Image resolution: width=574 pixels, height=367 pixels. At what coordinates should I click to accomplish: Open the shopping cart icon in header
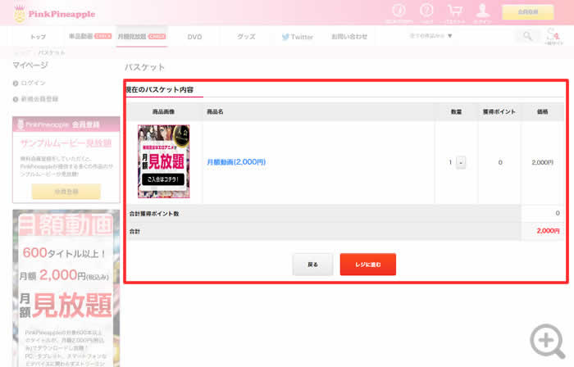coord(454,11)
